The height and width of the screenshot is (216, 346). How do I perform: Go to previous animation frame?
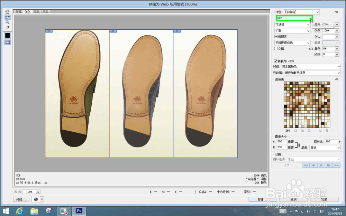point(313,165)
